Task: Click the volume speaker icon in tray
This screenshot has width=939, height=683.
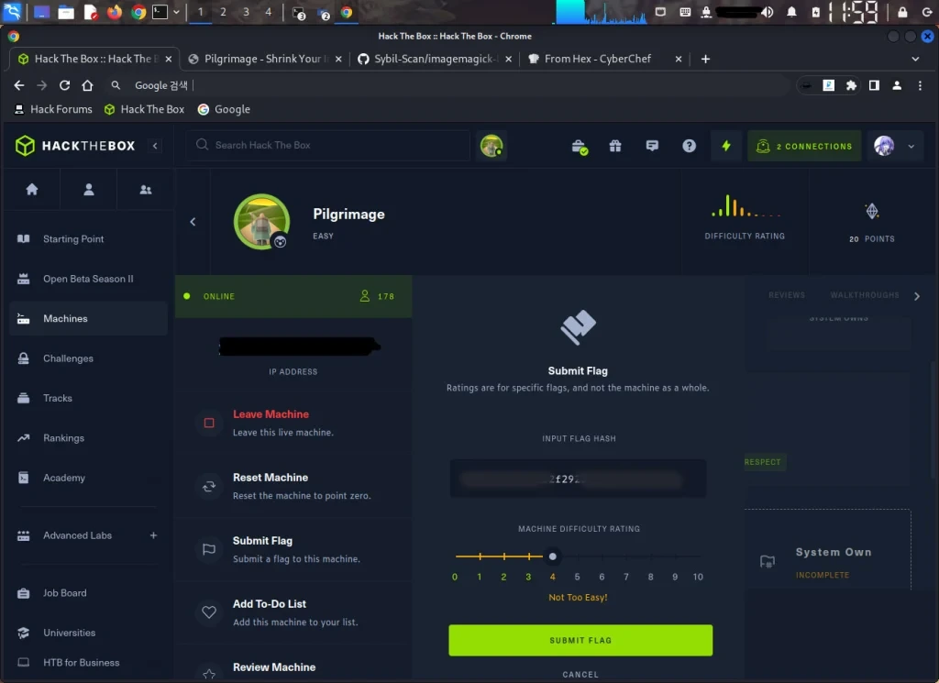Action: point(768,12)
